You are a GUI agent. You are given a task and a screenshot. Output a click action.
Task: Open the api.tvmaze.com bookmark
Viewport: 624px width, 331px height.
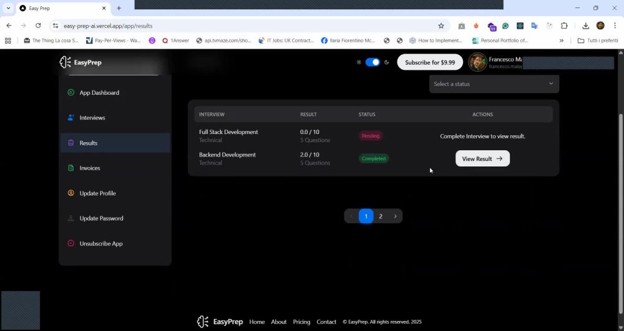225,41
